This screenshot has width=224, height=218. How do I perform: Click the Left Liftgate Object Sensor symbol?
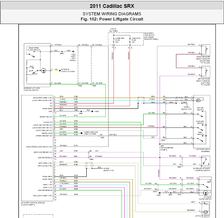point(205,72)
